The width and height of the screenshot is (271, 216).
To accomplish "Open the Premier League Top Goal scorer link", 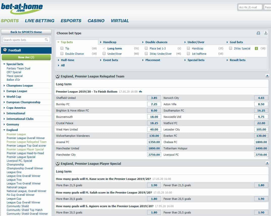I will [x=26, y=146].
